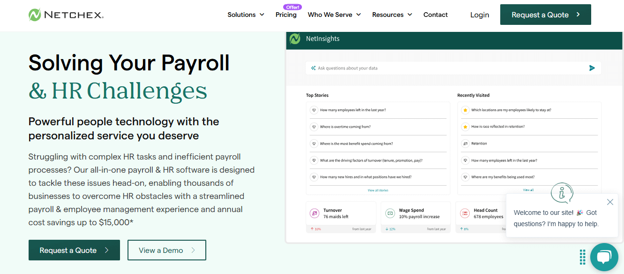Viewport: 624px width, 274px height.
Task: Click the chevron in View a Demo button
Action: [x=193, y=250]
